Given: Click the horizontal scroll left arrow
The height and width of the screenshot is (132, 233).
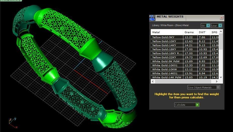Looking at the screenshot, I should coord(153,81).
